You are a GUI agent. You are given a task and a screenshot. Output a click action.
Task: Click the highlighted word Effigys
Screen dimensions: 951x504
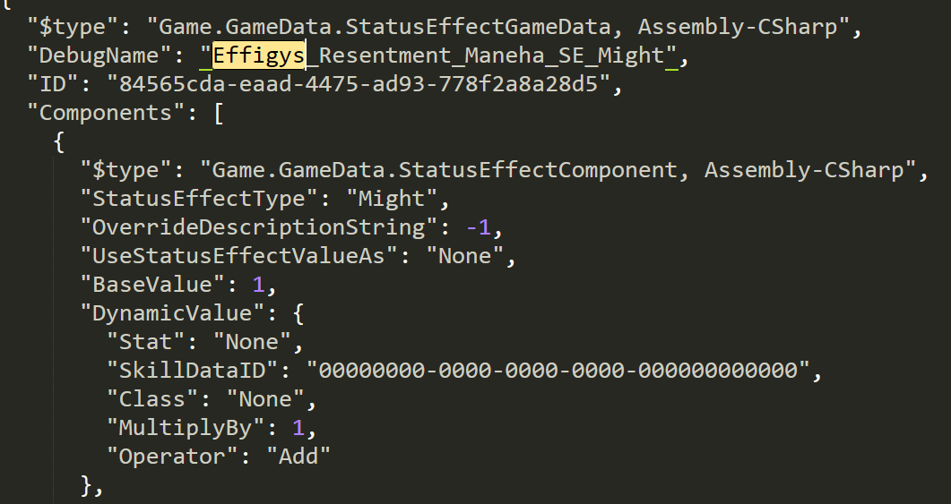(x=258, y=56)
